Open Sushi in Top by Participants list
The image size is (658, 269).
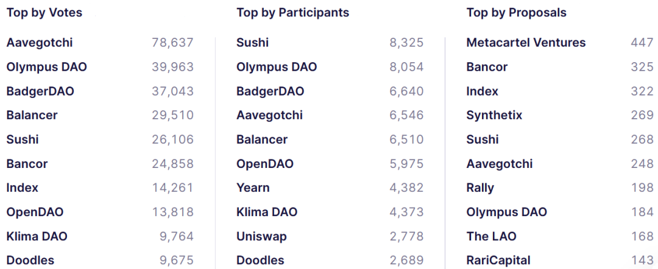[252, 43]
